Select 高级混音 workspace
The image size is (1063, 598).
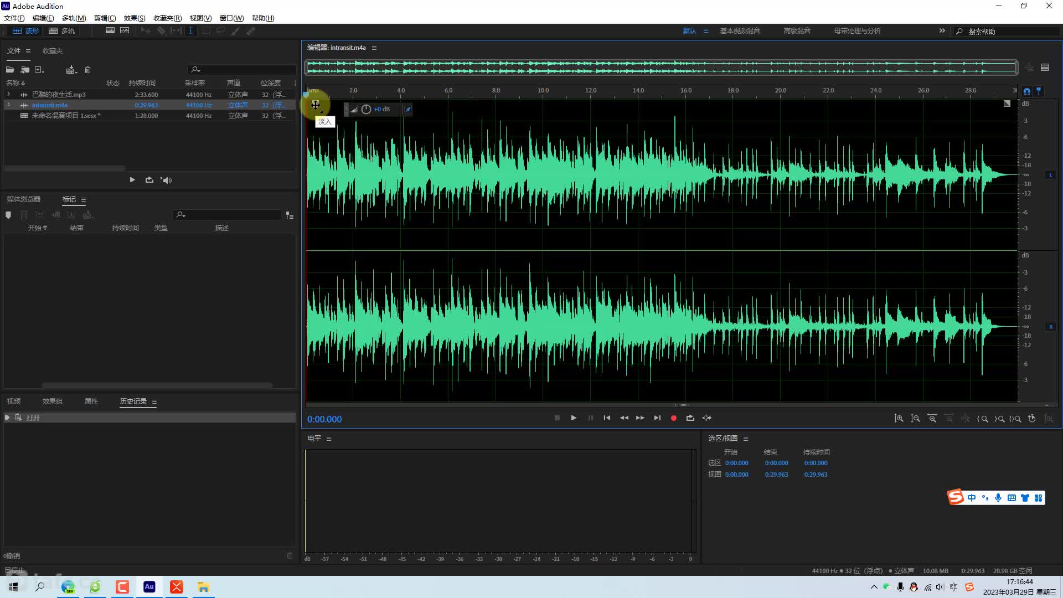point(797,31)
